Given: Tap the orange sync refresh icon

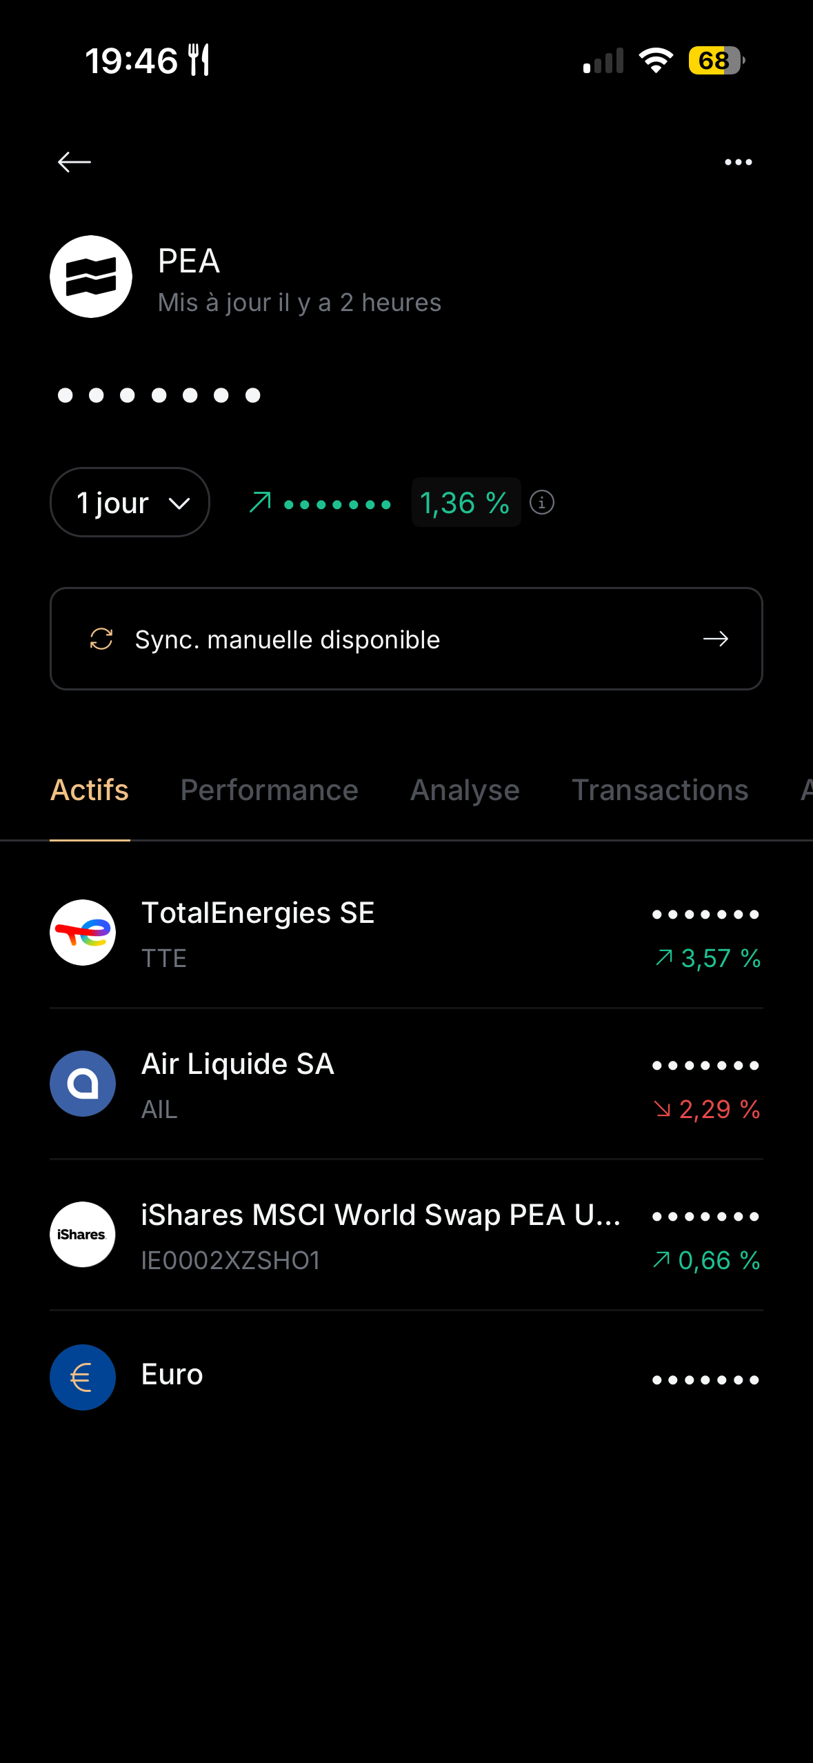Looking at the screenshot, I should tap(101, 639).
